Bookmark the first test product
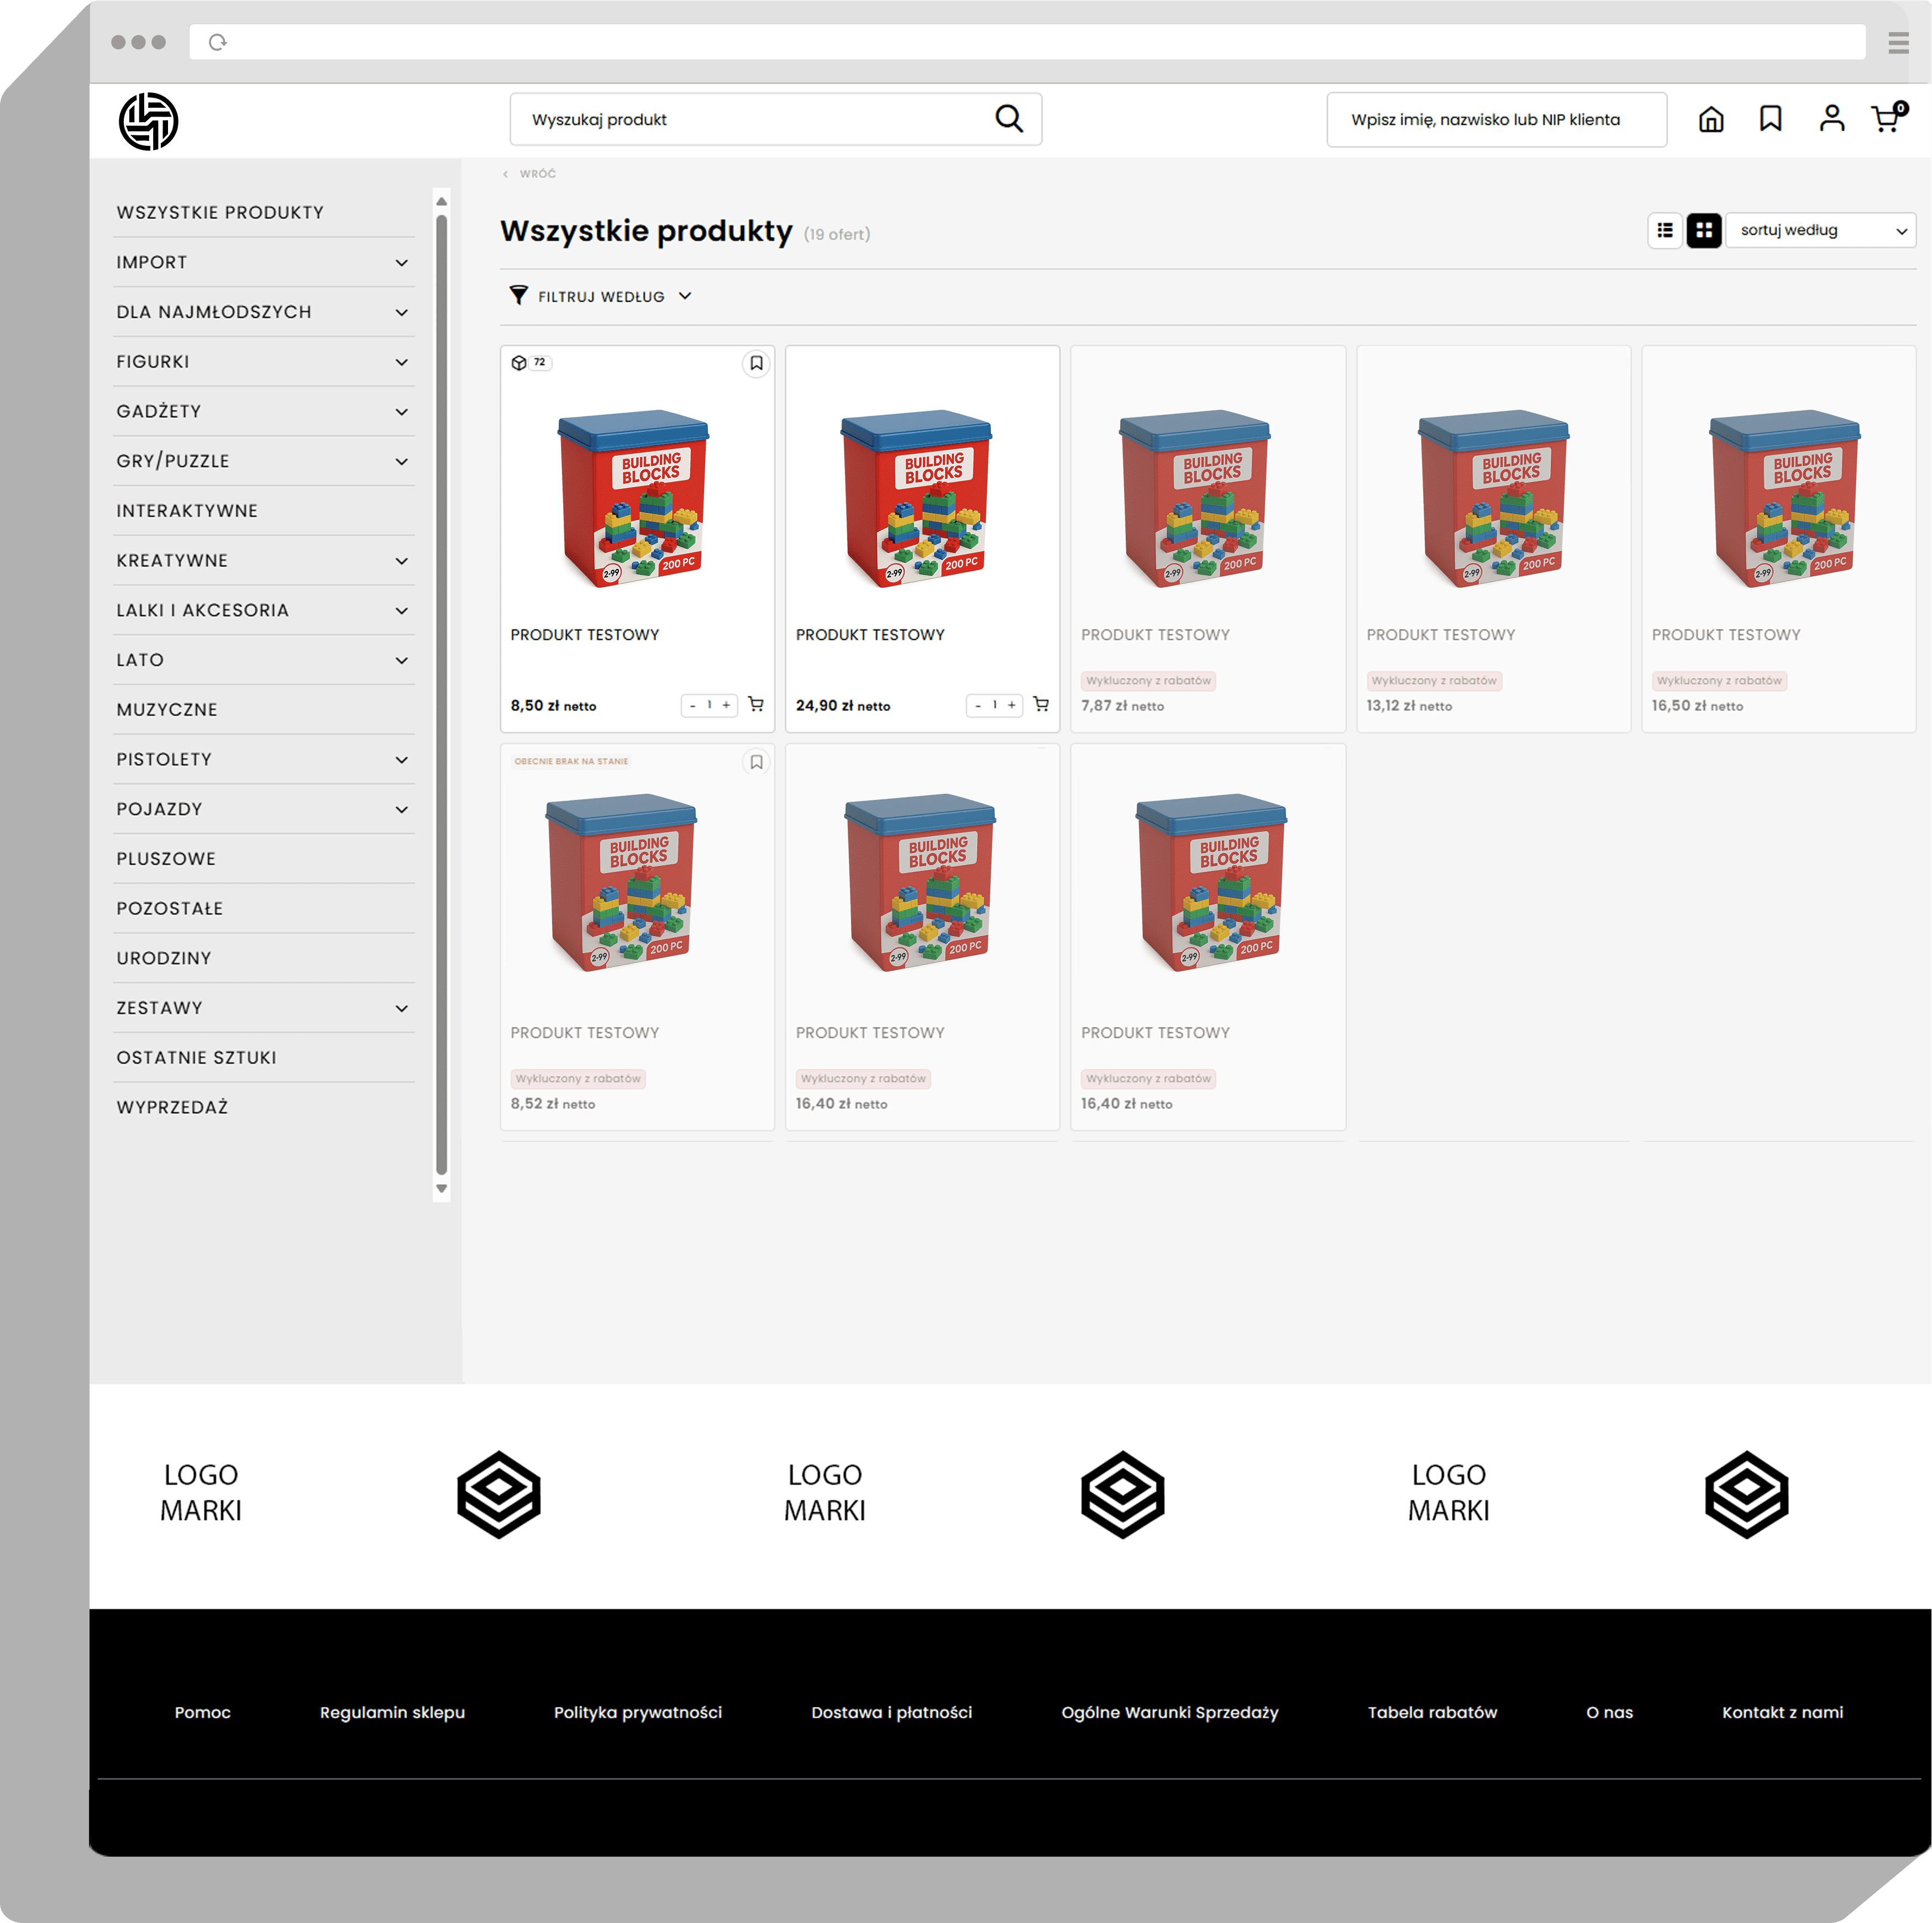The height and width of the screenshot is (1923, 1932). pyautogui.click(x=756, y=363)
